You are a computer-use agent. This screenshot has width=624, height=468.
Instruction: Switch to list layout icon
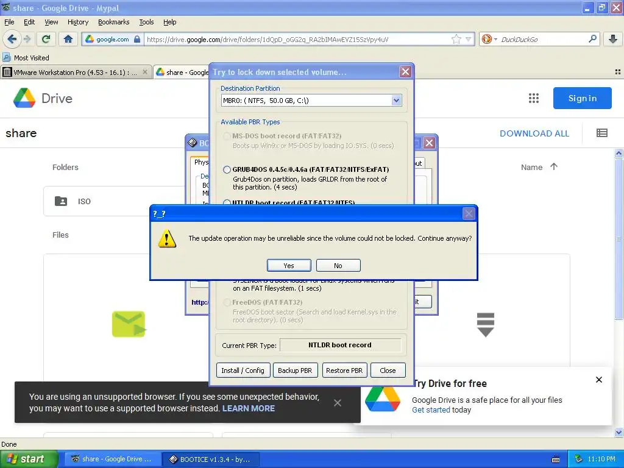pyautogui.click(x=602, y=133)
